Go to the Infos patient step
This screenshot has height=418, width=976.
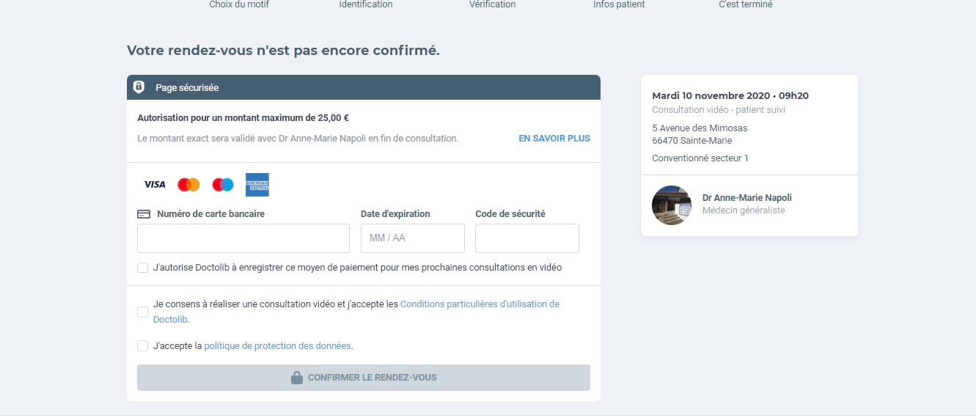[619, 4]
